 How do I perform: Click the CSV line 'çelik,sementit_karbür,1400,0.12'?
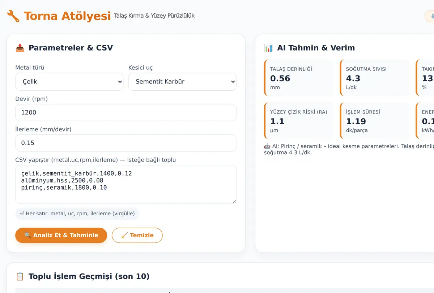pyautogui.click(x=76, y=173)
